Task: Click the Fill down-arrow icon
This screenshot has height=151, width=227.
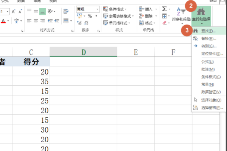Action: pyautogui.click(x=164, y=16)
